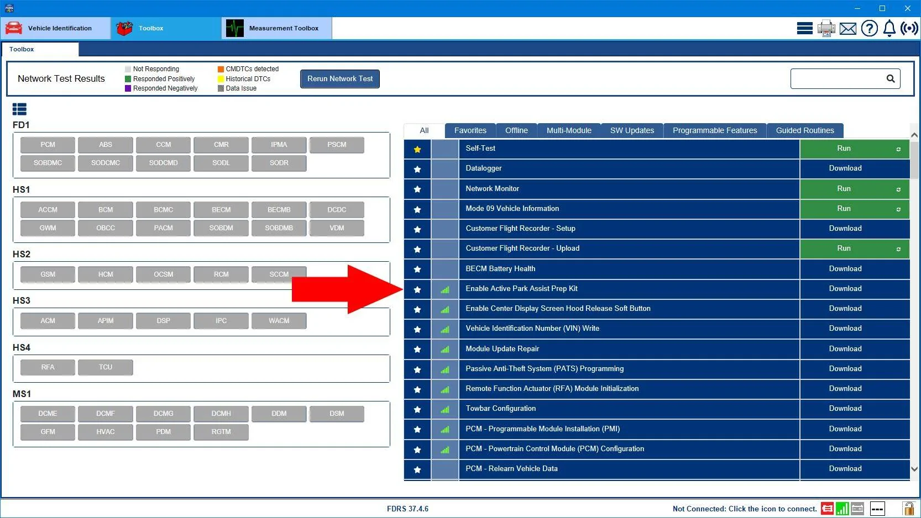This screenshot has height=518, width=921.
Task: Download Module Update Repair
Action: pos(855,349)
